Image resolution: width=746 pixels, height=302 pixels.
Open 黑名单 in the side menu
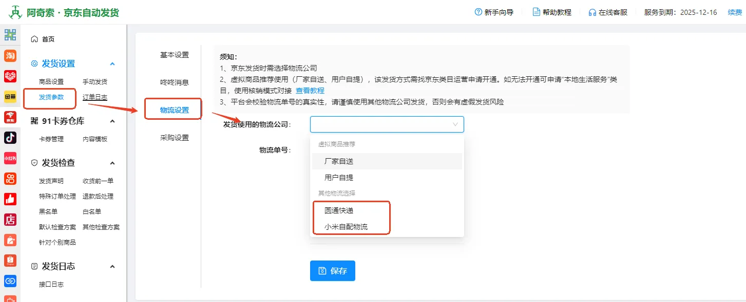(48, 212)
